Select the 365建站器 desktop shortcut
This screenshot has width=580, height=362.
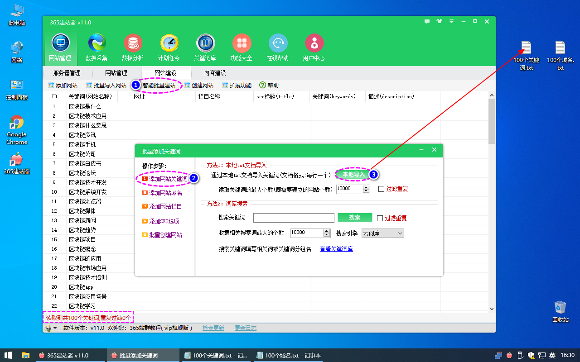[17, 163]
